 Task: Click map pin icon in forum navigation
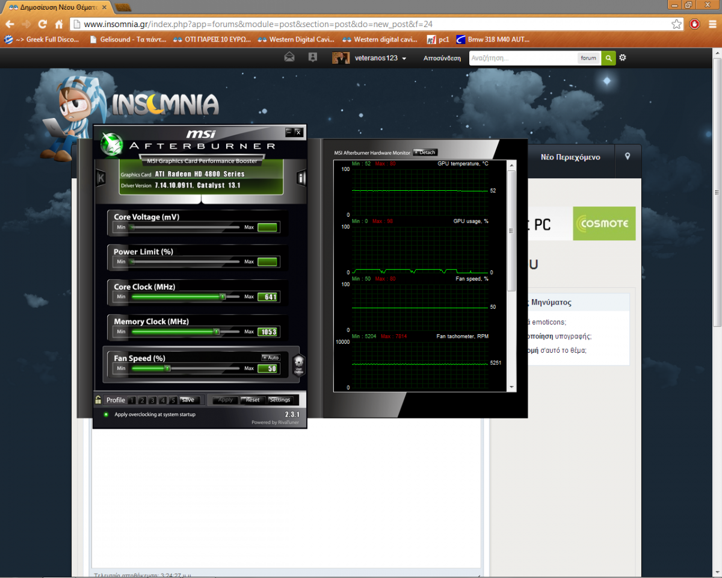pyautogui.click(x=628, y=157)
